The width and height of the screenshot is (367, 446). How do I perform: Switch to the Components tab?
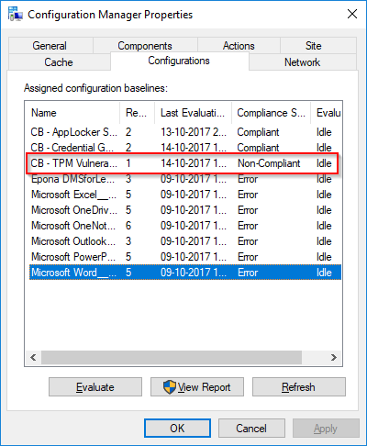click(x=145, y=46)
